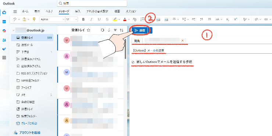272x136 pixels.
Task: Clear text formatting with eraser icon
Action: (135, 19)
